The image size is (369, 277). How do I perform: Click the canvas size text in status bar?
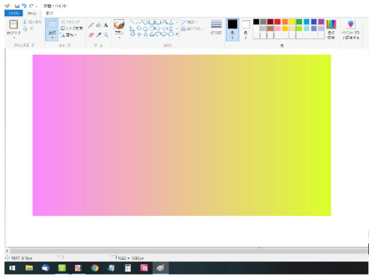tap(131, 258)
